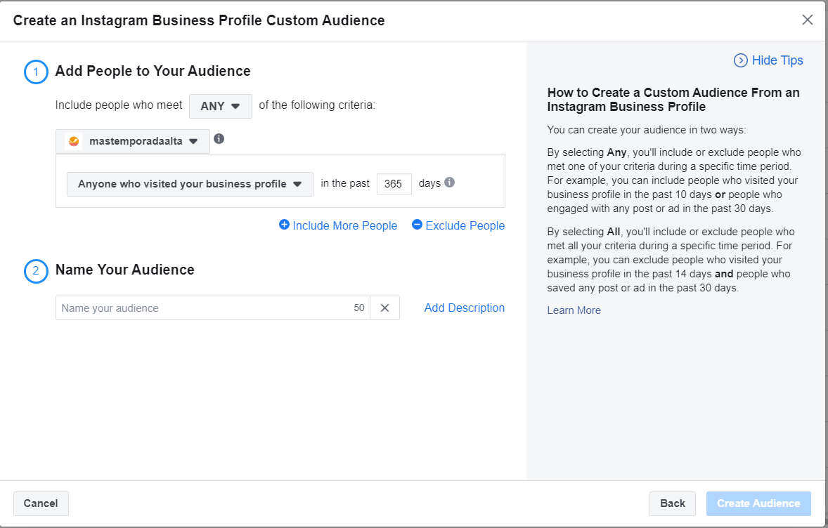
Task: Open the Learn More link
Action: [x=574, y=310]
